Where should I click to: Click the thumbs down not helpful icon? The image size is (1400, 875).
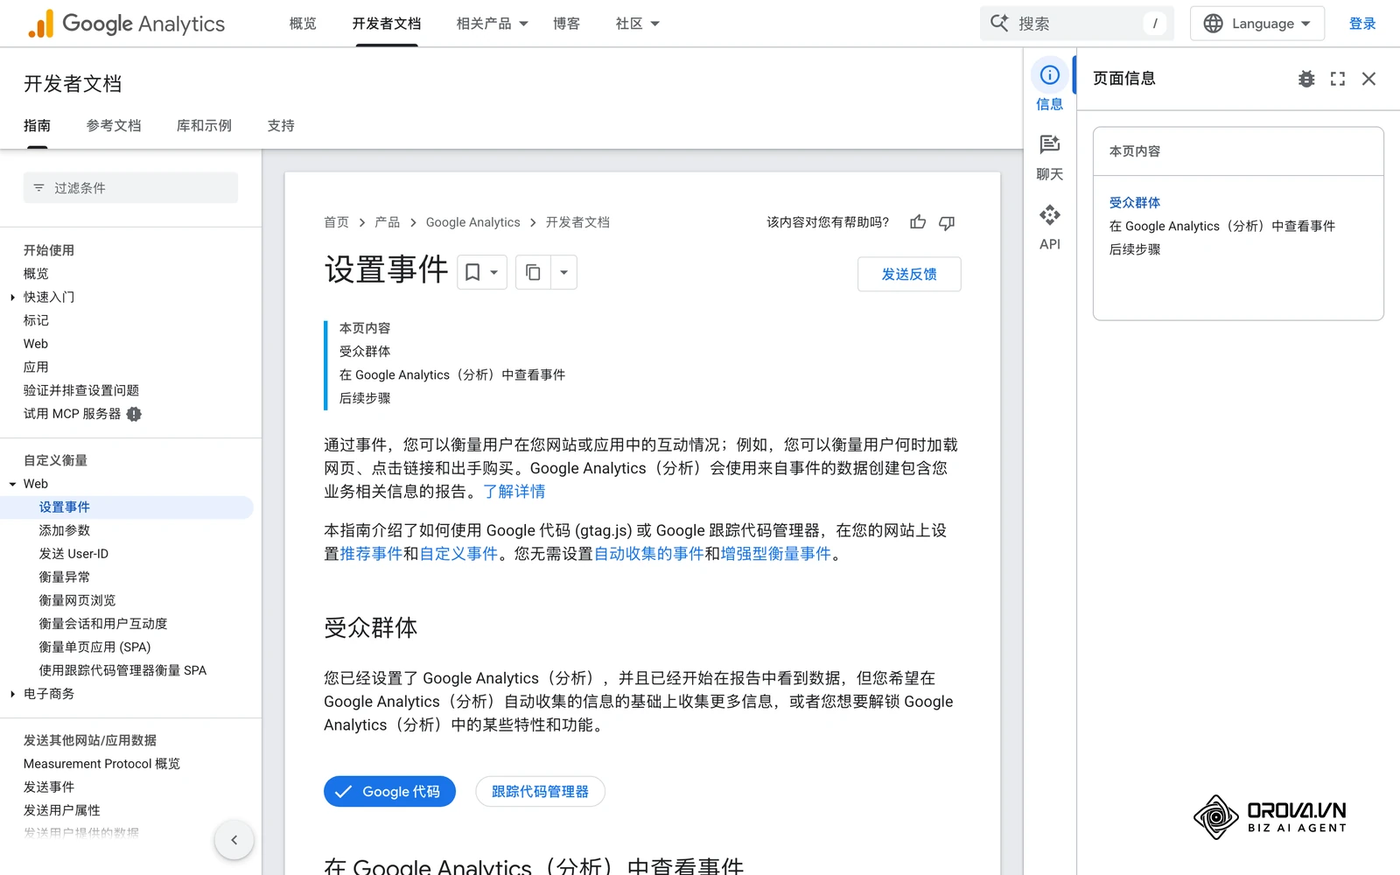coord(947,222)
